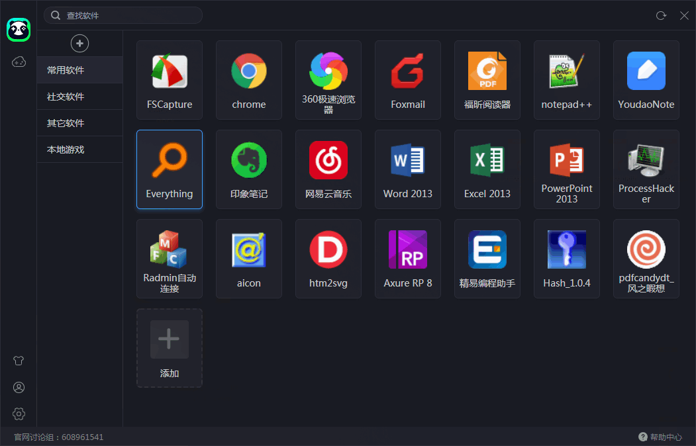
Task: Launch the FSCapture app tile
Action: [x=169, y=80]
